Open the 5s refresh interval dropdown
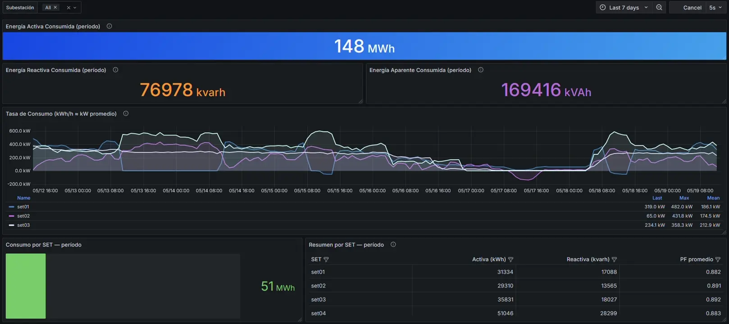This screenshot has height=324, width=729. click(715, 8)
